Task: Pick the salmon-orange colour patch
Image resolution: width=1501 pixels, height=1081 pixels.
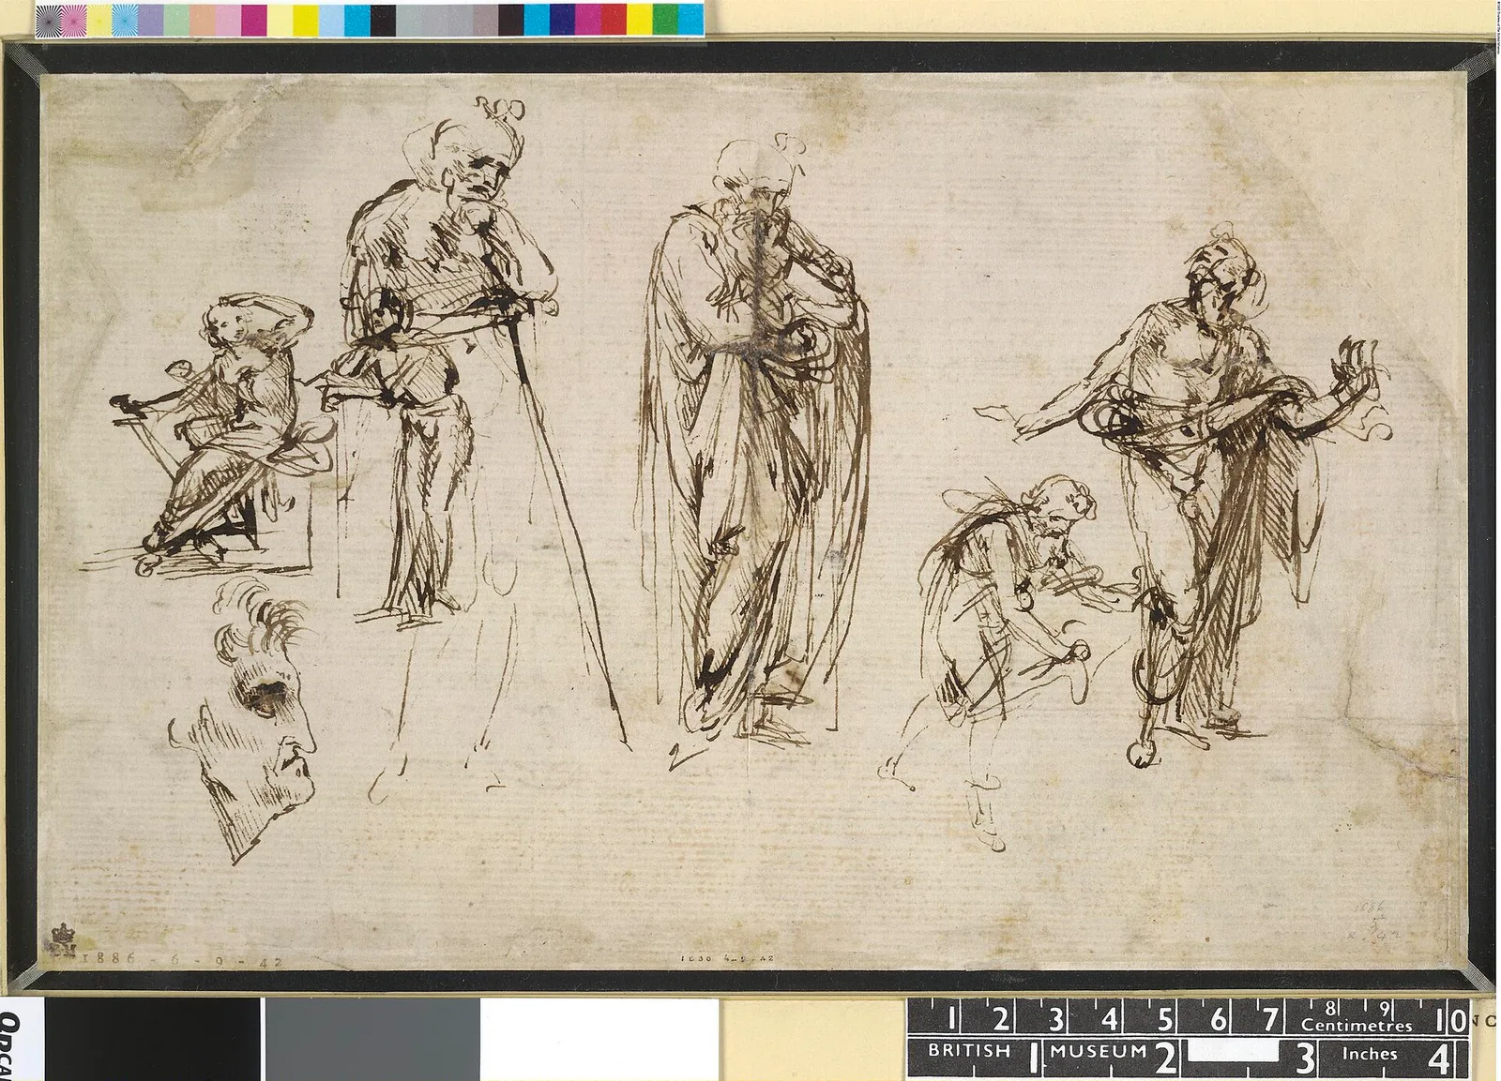Action: [203, 20]
